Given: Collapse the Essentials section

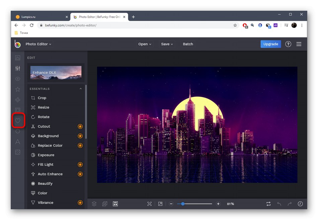Looking at the screenshot, I should (81, 89).
